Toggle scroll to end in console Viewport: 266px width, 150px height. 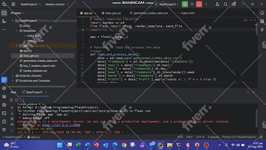click(12, 125)
